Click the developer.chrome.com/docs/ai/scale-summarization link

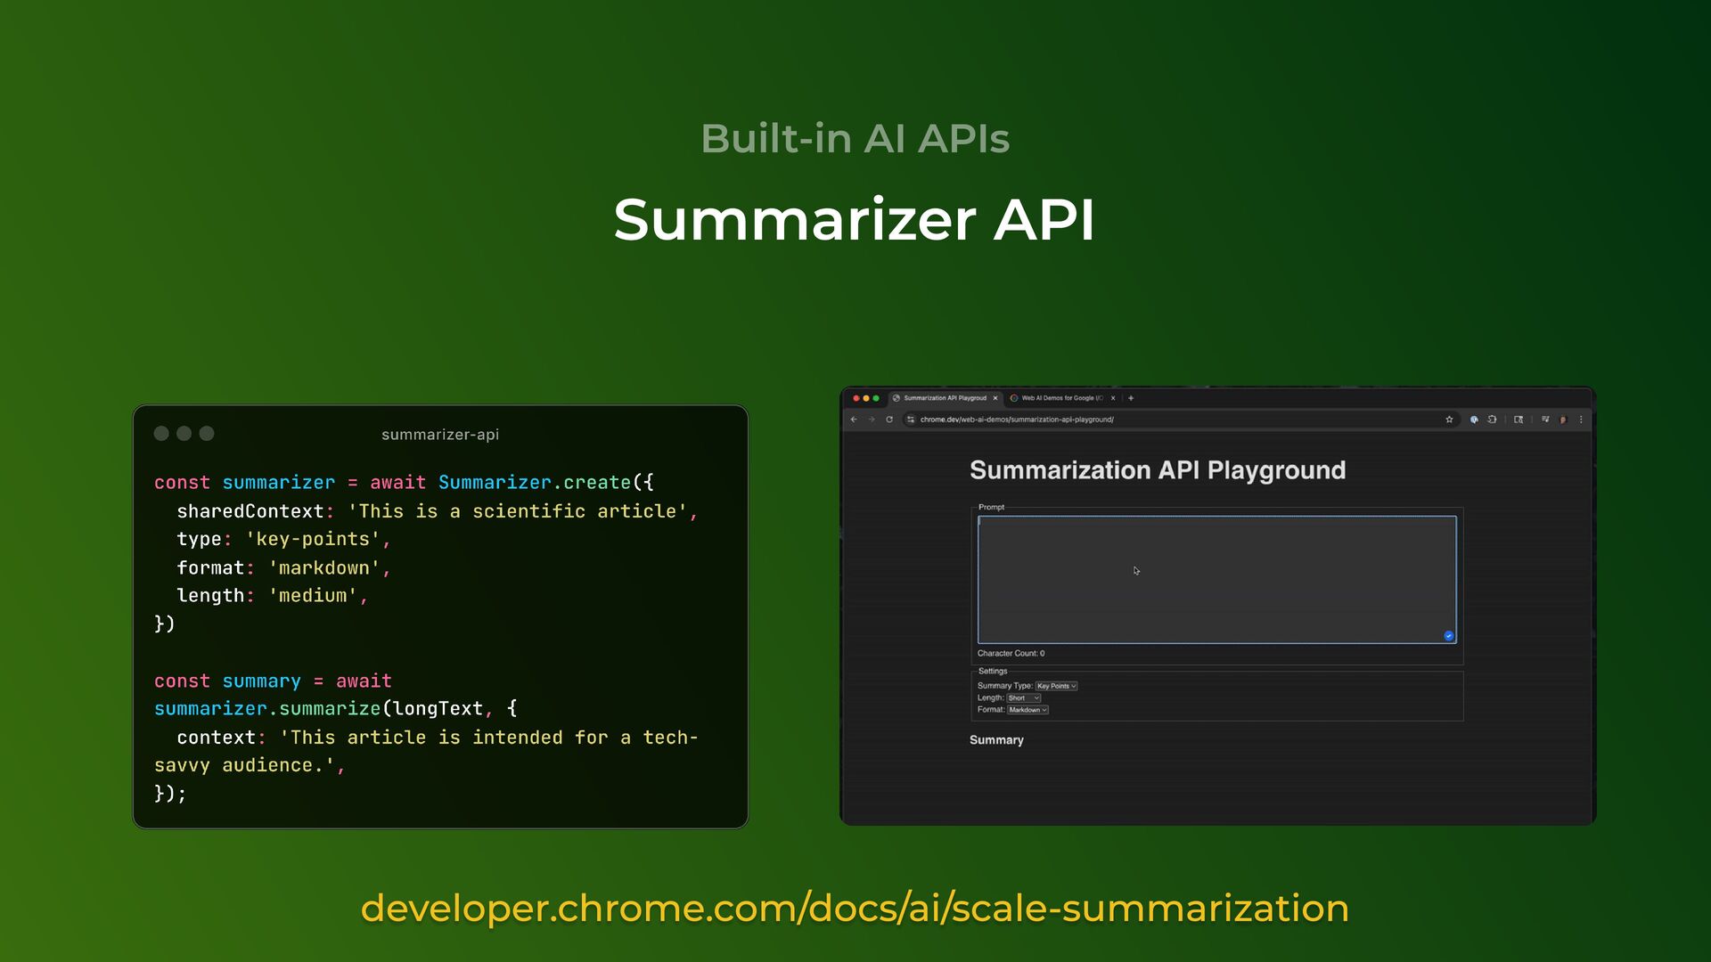[855, 909]
